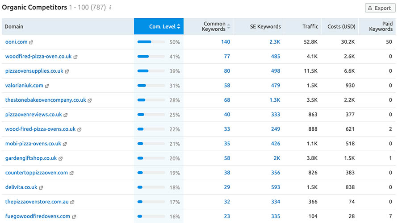This screenshot has height=223, width=402.
Task: Open the thepizzaovenstore.com.au domain link
Action: (37, 202)
